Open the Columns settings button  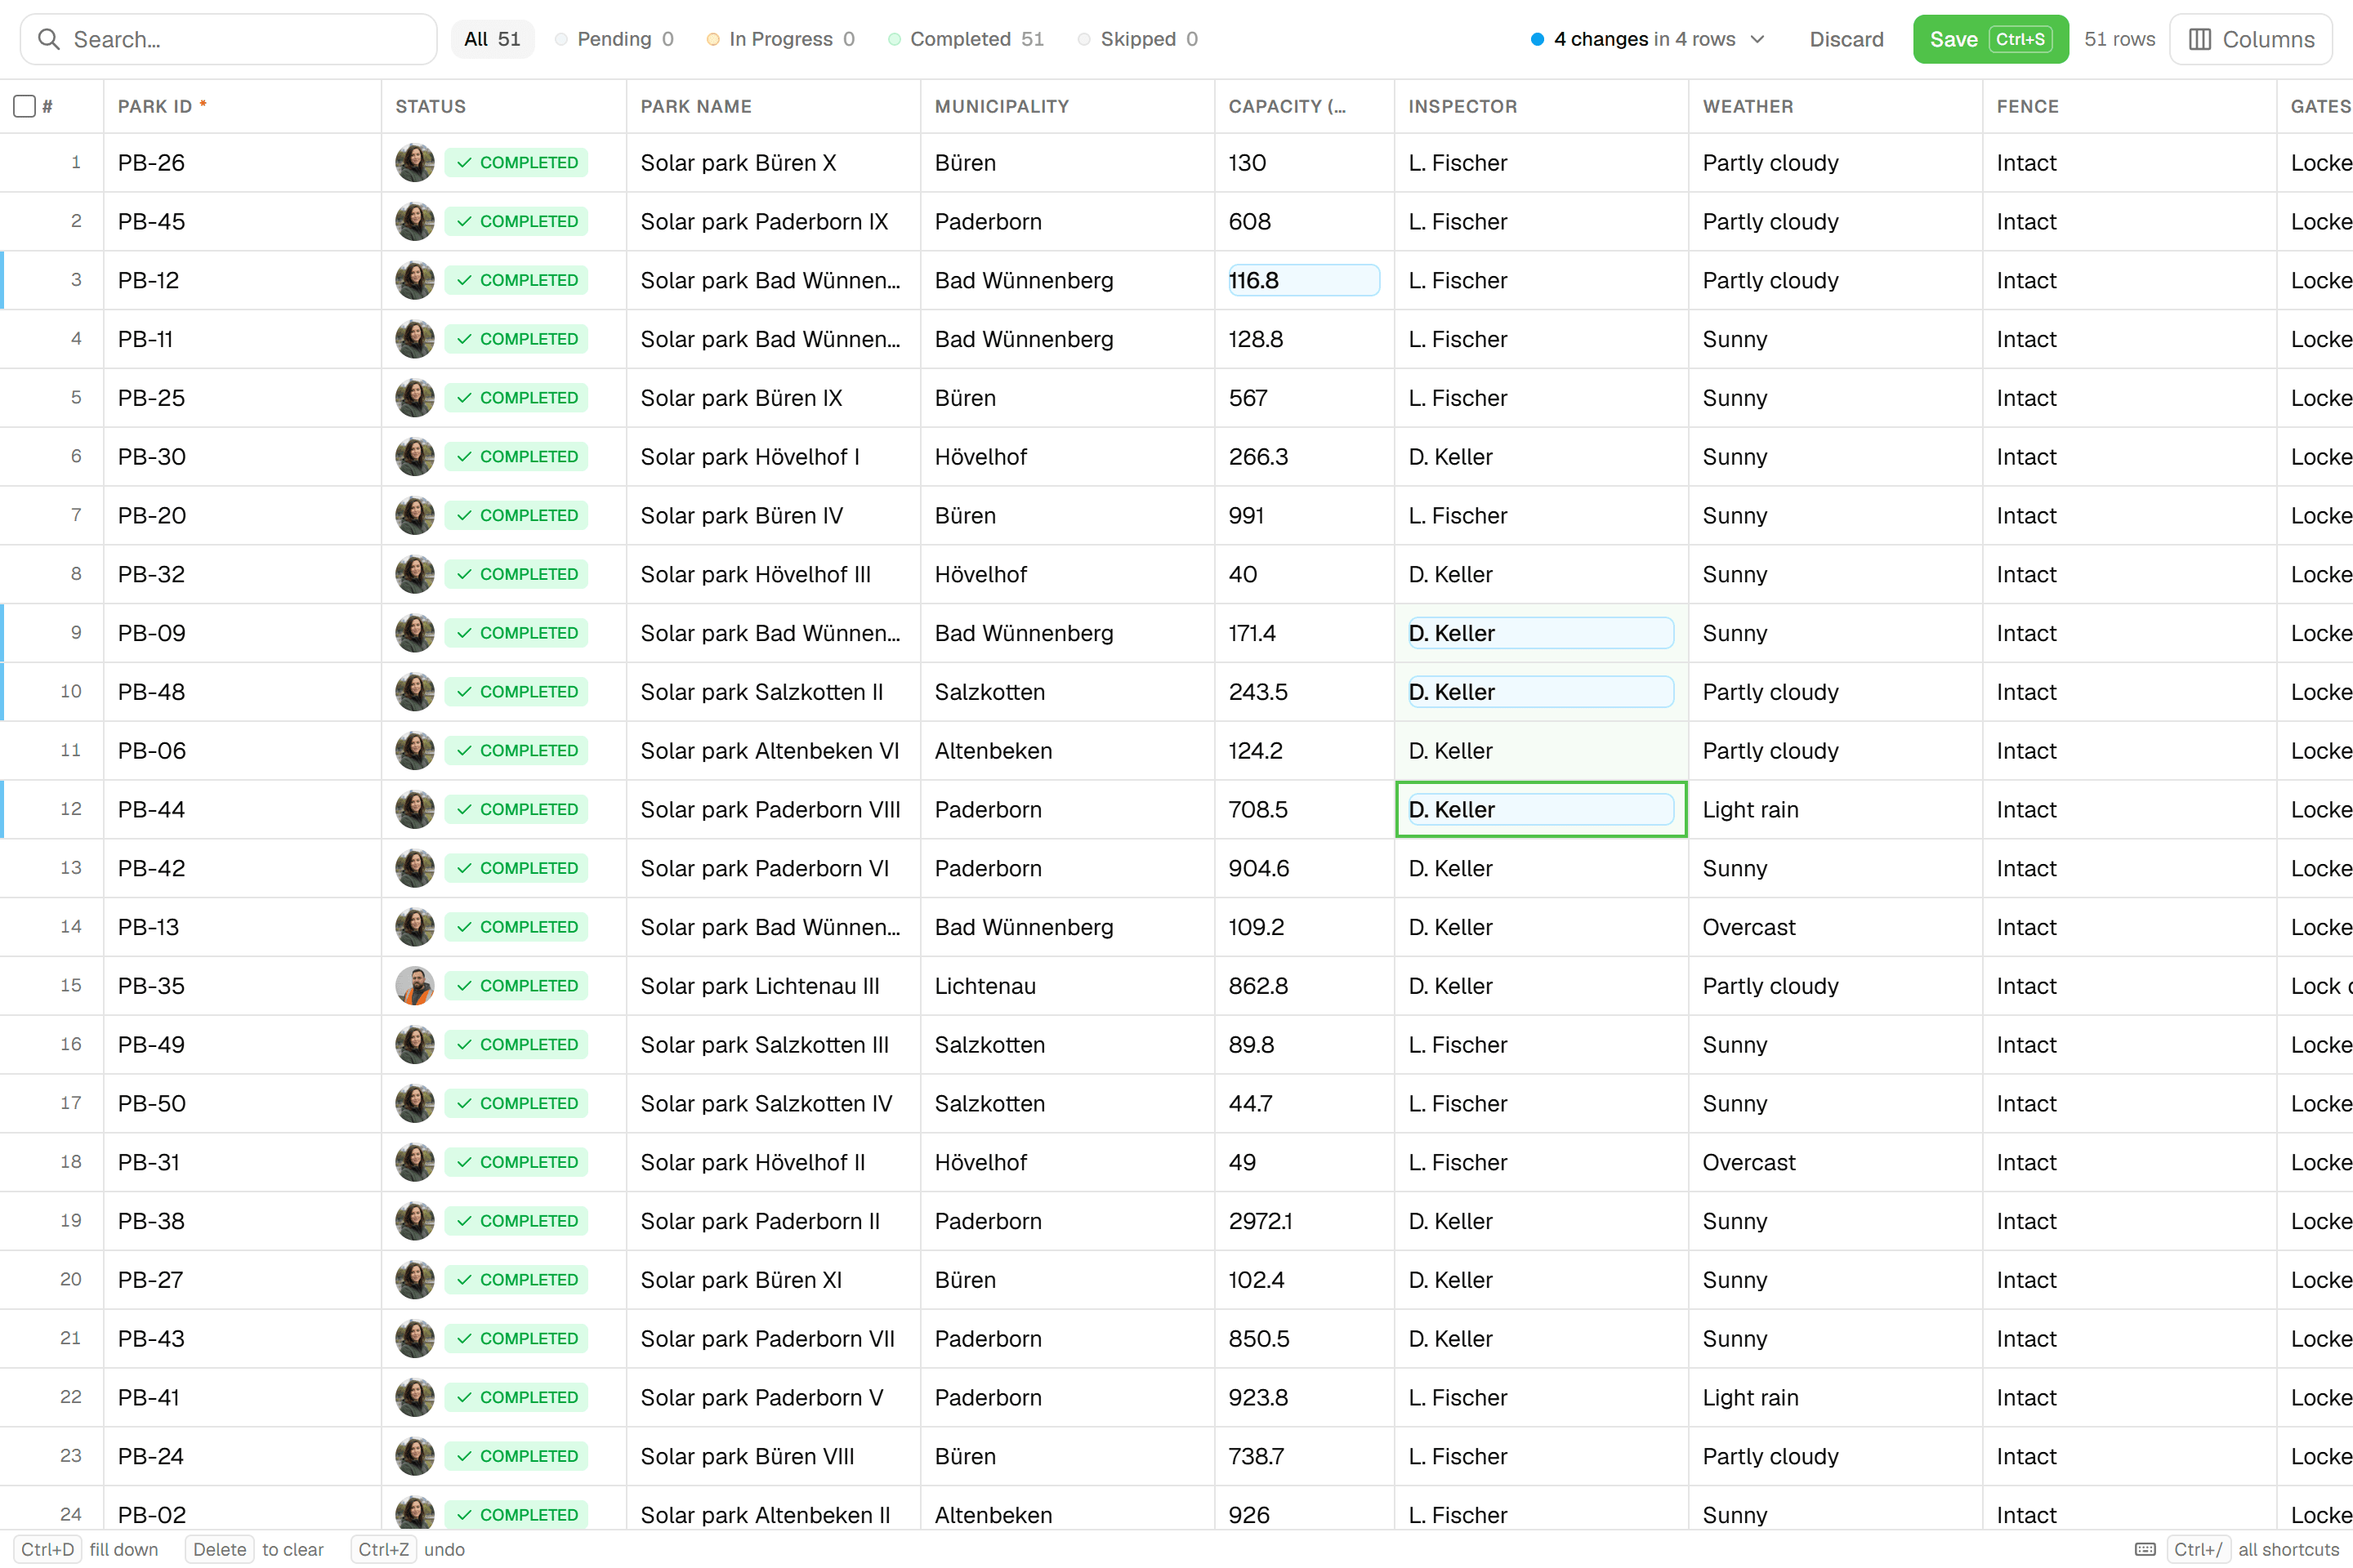coord(2250,39)
